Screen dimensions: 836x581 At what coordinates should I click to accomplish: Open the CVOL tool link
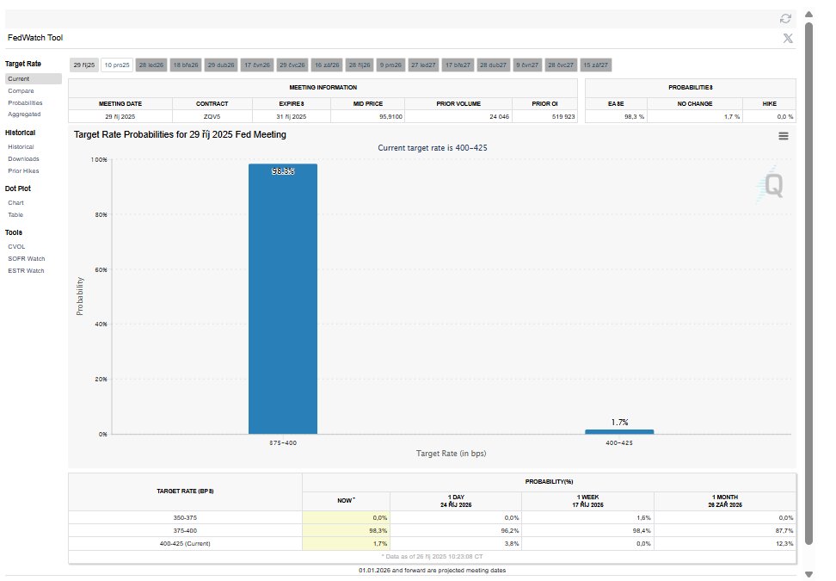[16, 247]
